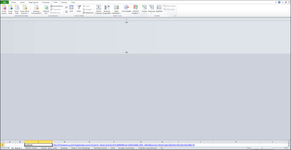Click Hide Detail in Outline group
The width and height of the screenshot is (291, 150).
click(x=169, y=10)
